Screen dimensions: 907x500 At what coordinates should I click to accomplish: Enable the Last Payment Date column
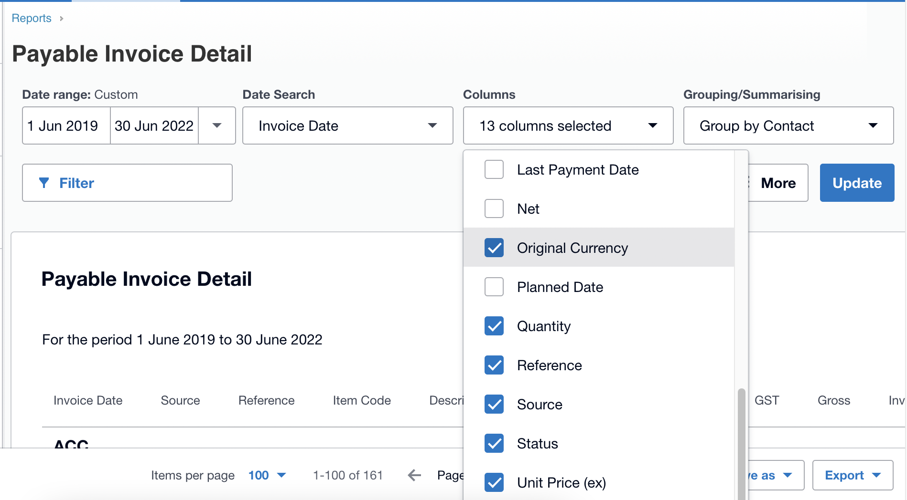coord(494,169)
